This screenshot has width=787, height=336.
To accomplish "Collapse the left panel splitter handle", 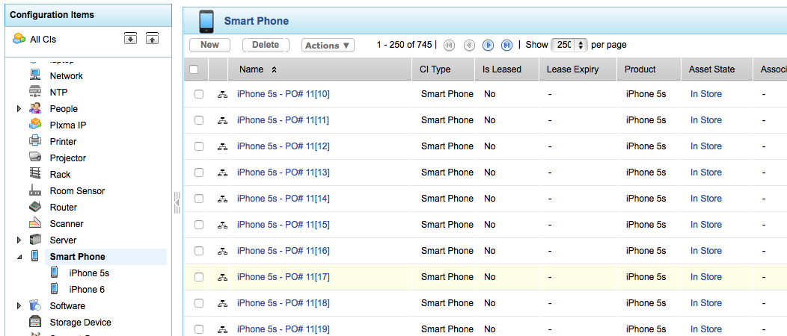I will pyautogui.click(x=177, y=202).
